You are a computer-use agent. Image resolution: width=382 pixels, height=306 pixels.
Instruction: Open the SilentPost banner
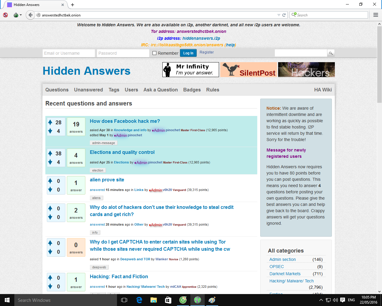pyautogui.click(x=249, y=70)
